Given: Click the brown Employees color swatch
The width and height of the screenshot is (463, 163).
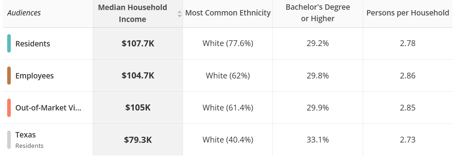Looking at the screenshot, I should click(9, 76).
